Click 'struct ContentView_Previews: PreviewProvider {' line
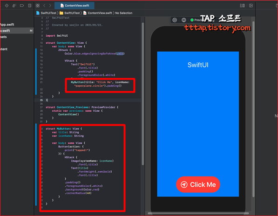The image size is (278, 216). [x=82, y=107]
